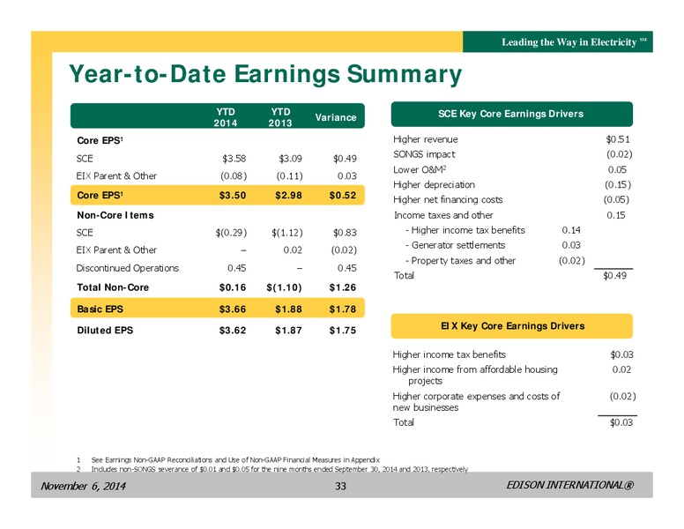
Task: Select the 'Higher net financing costs' label
Action: pos(448,199)
